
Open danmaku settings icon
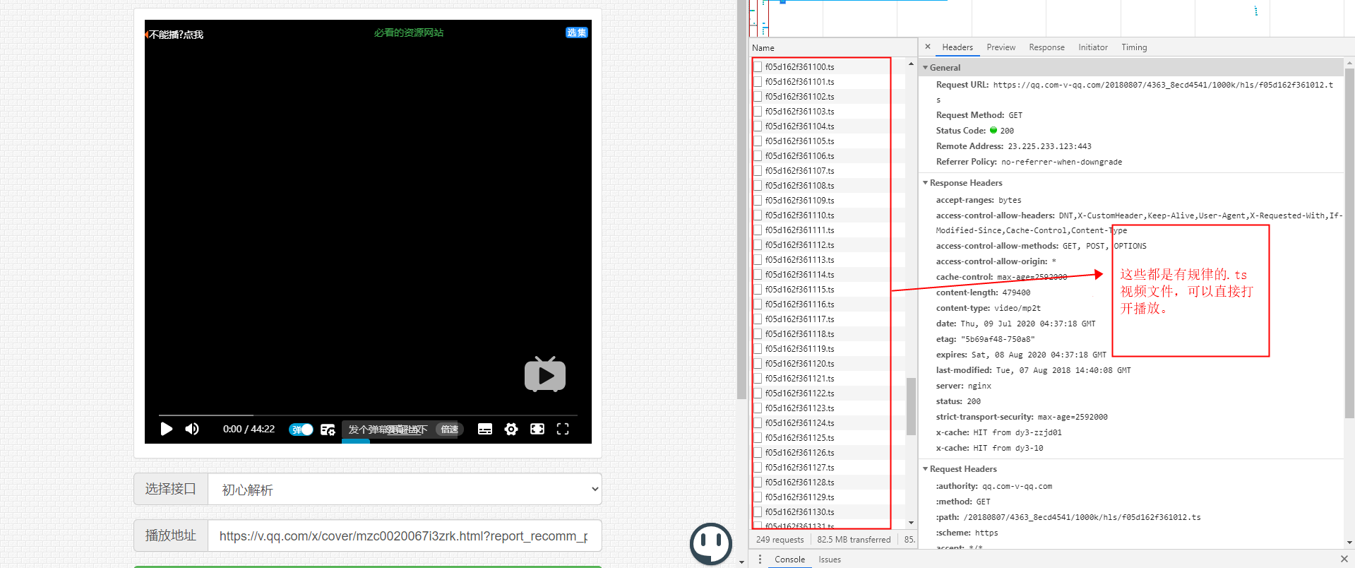(328, 430)
